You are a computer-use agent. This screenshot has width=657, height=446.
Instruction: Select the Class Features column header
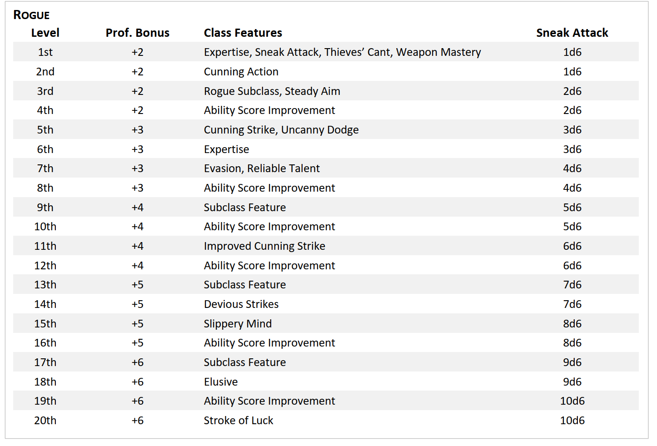pos(243,33)
